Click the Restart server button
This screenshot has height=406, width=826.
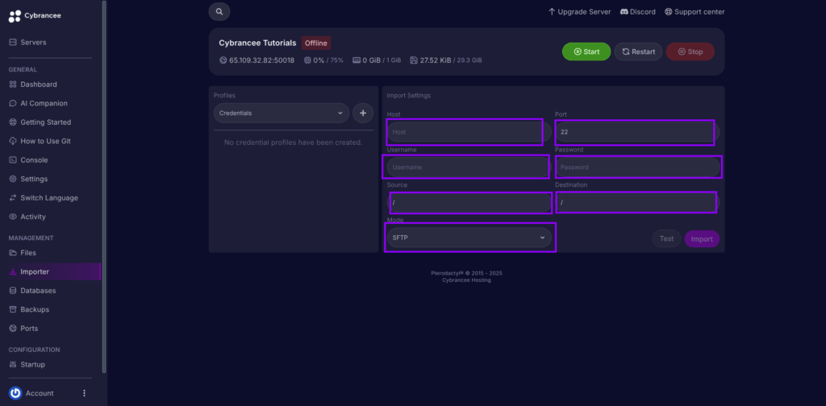click(x=639, y=52)
